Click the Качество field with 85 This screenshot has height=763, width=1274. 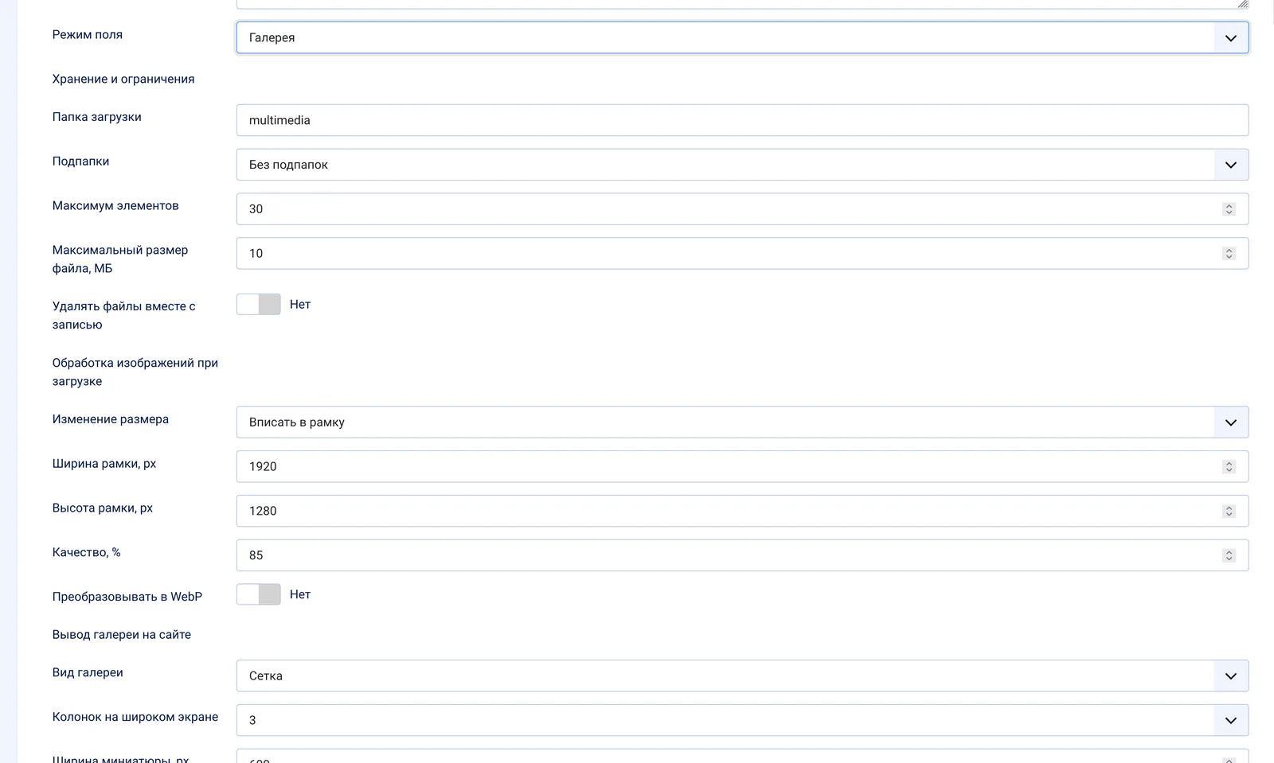click(742, 555)
